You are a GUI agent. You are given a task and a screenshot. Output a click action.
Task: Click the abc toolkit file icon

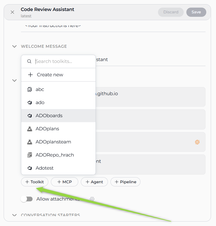tap(30, 89)
